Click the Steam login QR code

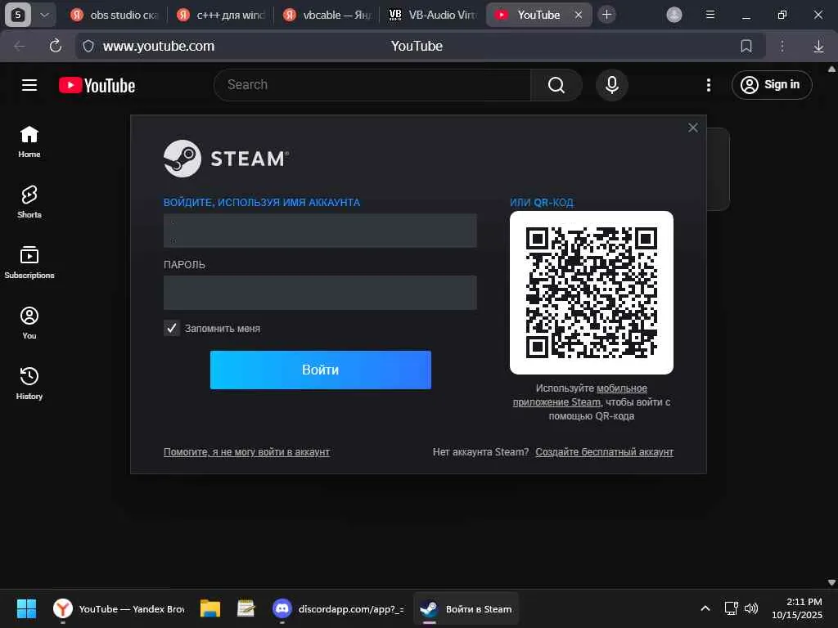[591, 293]
